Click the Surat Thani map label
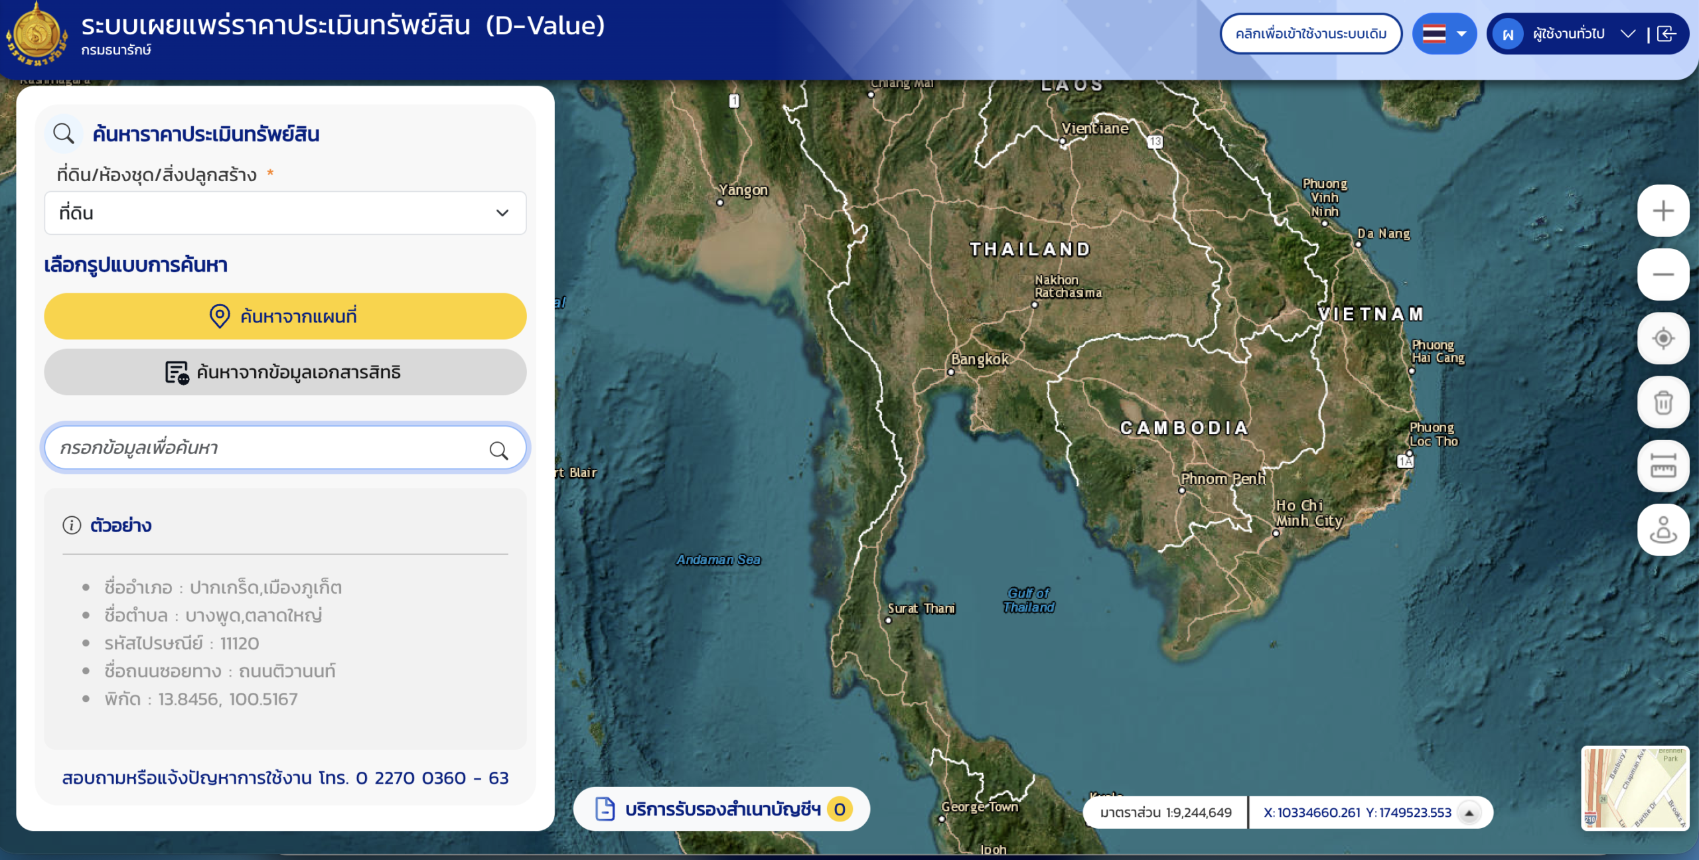 pyautogui.click(x=921, y=609)
